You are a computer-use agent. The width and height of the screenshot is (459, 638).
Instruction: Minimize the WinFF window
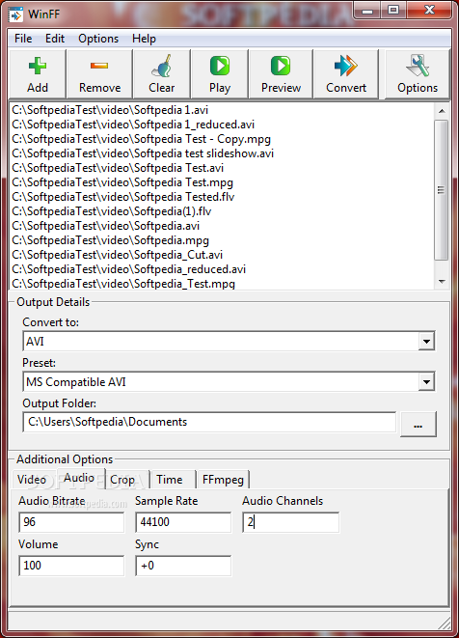(x=367, y=11)
